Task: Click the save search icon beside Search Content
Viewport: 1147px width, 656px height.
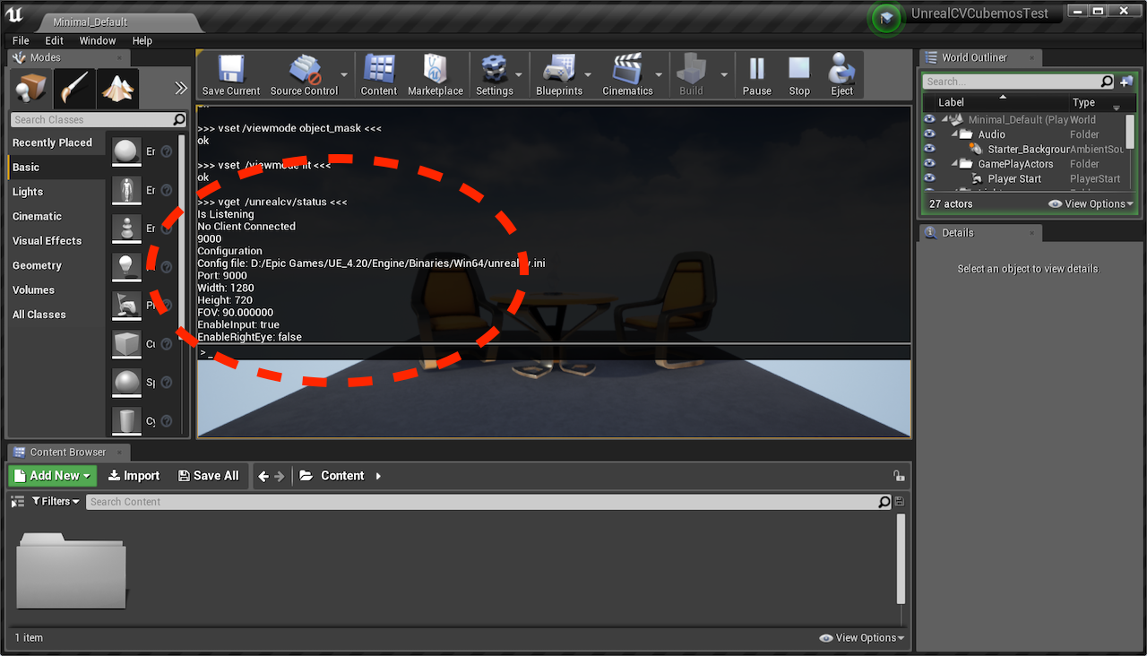Action: (899, 502)
